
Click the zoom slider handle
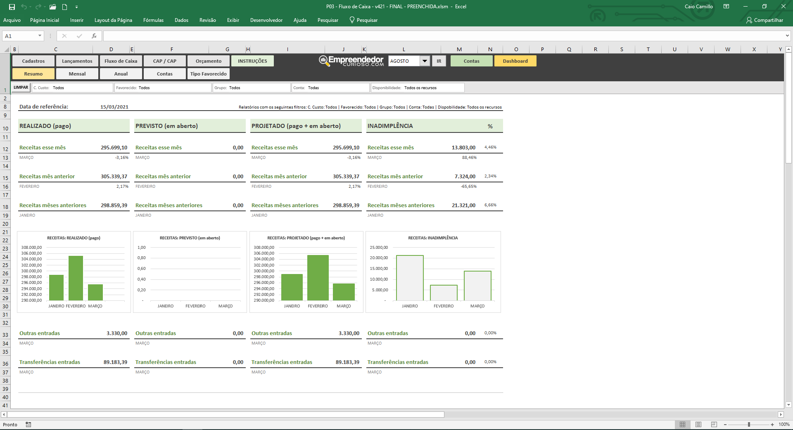[749, 424]
